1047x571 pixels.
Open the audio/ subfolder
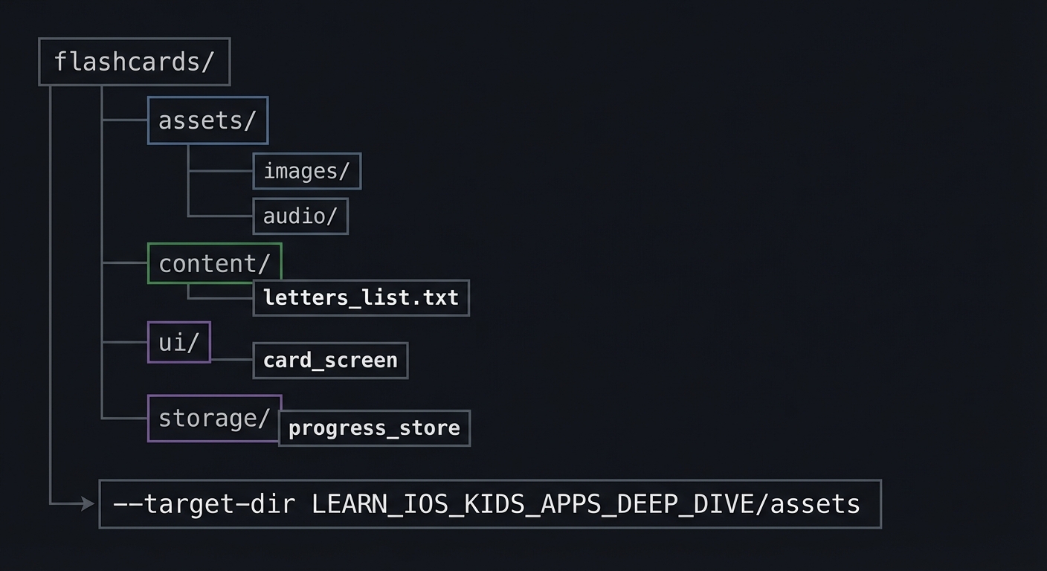(300, 216)
